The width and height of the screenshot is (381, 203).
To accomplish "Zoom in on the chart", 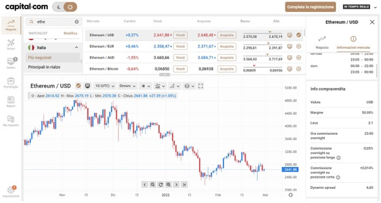I will click(x=168, y=185).
